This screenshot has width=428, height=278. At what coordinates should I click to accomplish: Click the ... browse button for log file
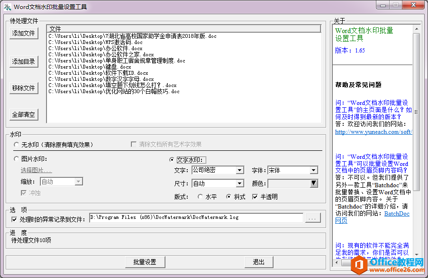313,218
